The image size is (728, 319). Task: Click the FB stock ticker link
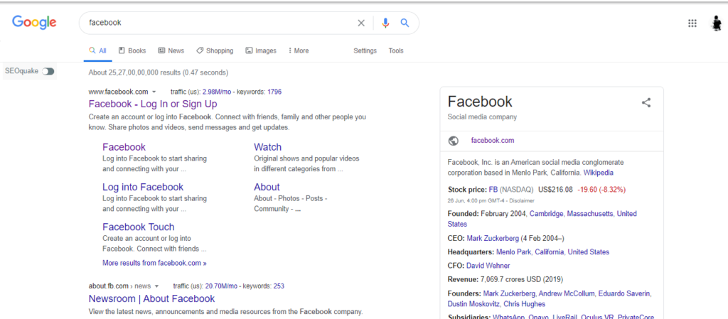point(493,190)
